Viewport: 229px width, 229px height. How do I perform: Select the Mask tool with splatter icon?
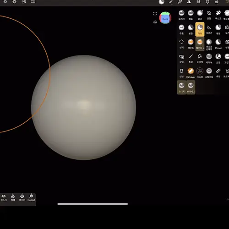pos(218,15)
